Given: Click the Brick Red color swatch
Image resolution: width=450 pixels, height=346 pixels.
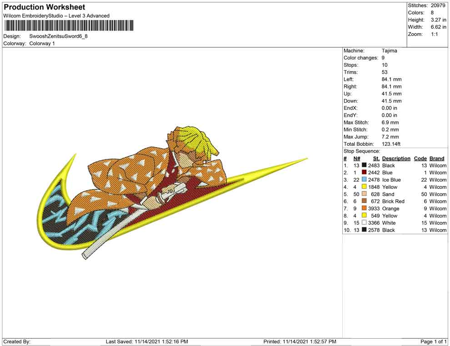Looking at the screenshot, I should coord(364,201).
